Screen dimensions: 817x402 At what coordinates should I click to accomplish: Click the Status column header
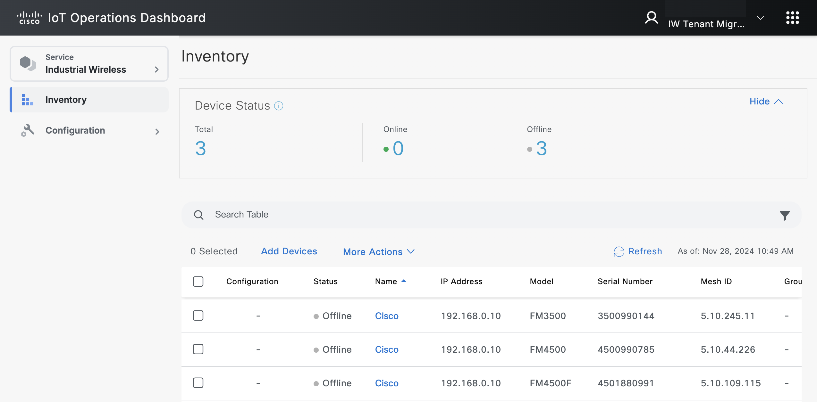coord(325,282)
